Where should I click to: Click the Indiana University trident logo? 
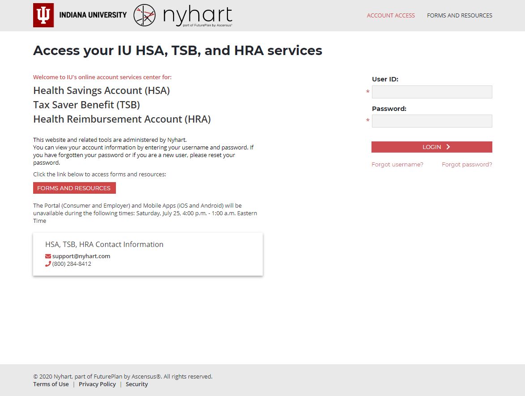coord(43,15)
